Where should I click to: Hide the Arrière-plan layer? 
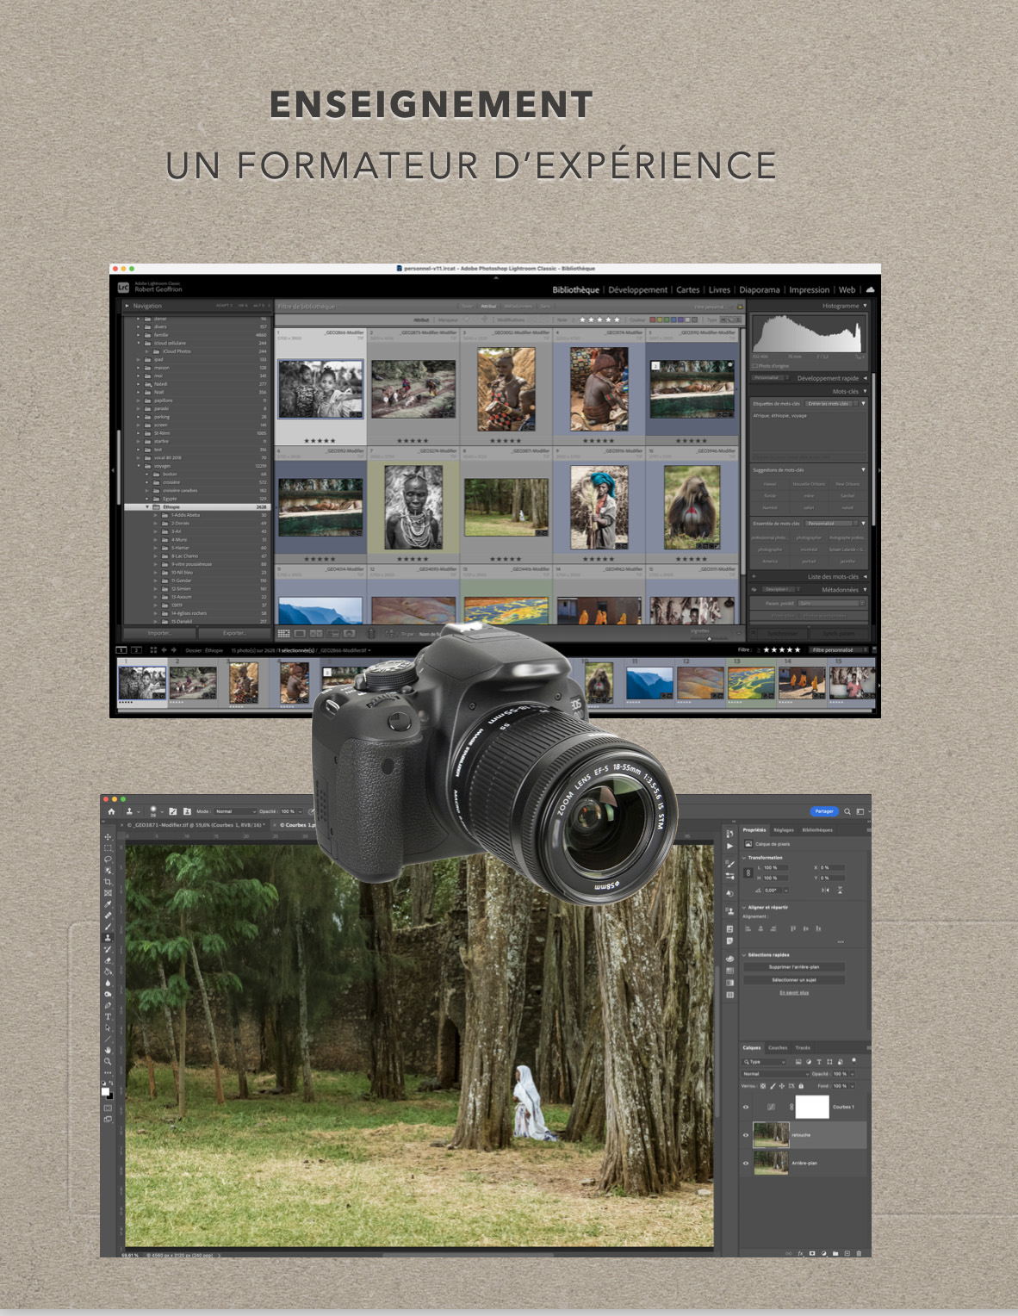pyautogui.click(x=746, y=1163)
